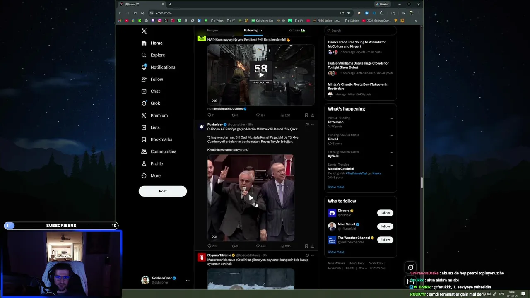
Task: Reply to the Resident Evil Requiem post
Action: 210,115
